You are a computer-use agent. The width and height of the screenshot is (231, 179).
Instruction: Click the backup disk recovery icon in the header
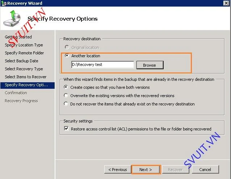coord(12,18)
